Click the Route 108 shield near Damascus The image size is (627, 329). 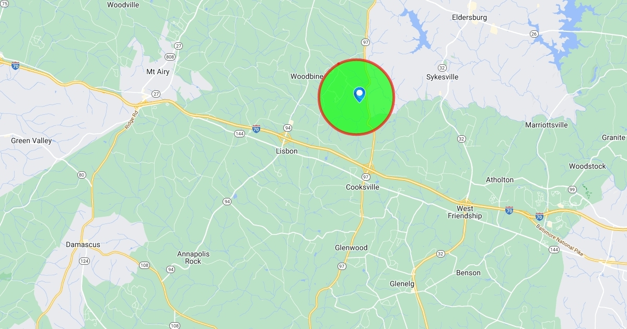coord(145,265)
